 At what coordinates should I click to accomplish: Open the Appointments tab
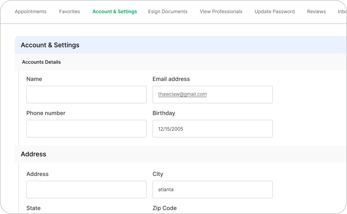pos(31,12)
